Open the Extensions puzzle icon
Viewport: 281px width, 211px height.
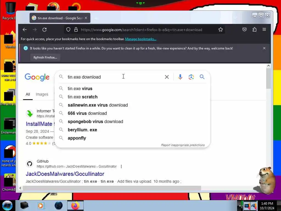[x=254, y=29]
